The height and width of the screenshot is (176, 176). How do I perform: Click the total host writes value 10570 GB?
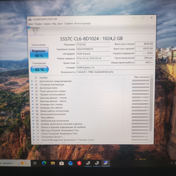pos(144,48)
